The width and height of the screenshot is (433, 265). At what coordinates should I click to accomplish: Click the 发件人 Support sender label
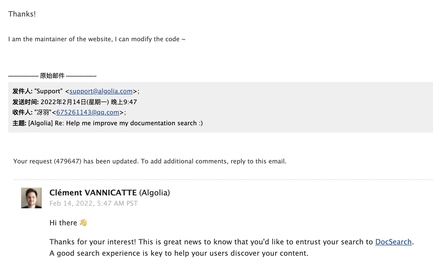(x=37, y=91)
